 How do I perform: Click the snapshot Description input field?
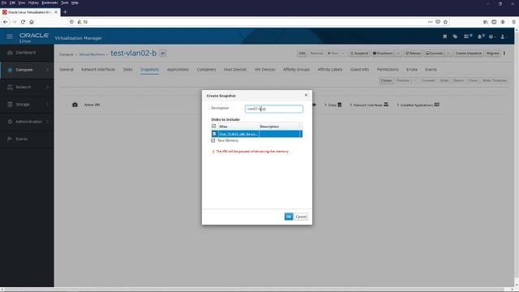tap(274, 109)
